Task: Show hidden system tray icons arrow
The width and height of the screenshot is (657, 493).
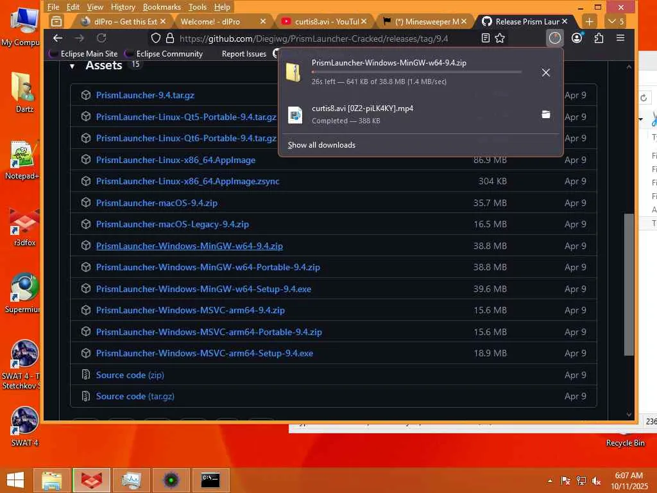Action: pyautogui.click(x=550, y=481)
